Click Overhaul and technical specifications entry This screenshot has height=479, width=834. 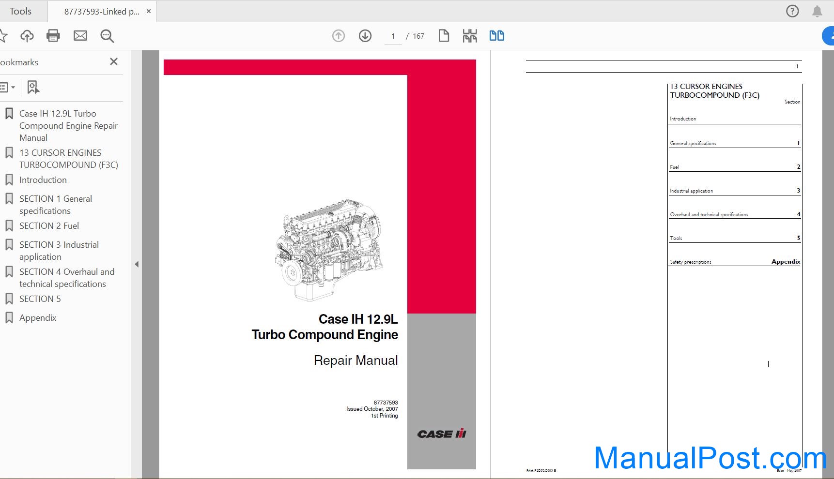709,215
